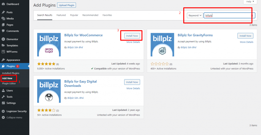The image size is (261, 135).
Task: Click the Pages icon in sidebar
Action: click(3, 25)
